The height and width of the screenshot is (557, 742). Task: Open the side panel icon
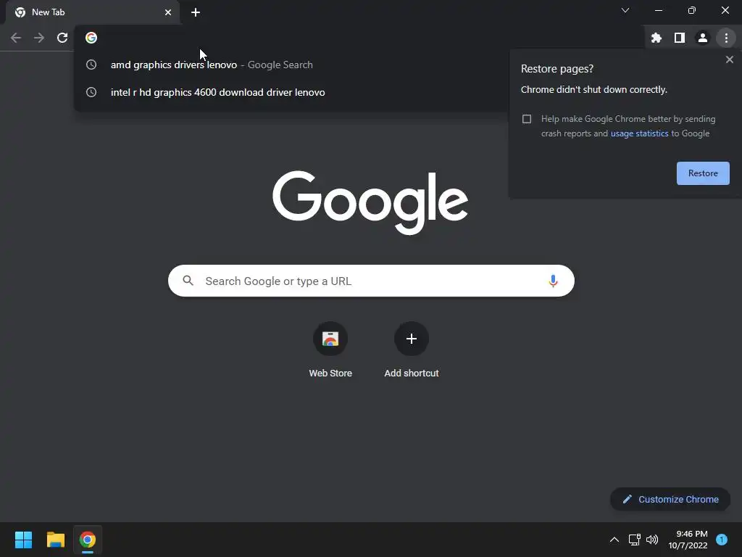680,38
